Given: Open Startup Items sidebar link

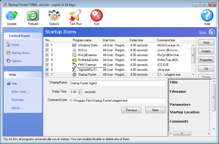Looking at the screenshot, I should click(20, 53).
